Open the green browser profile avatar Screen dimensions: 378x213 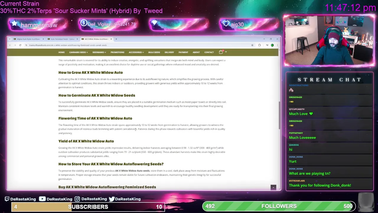(x=272, y=45)
